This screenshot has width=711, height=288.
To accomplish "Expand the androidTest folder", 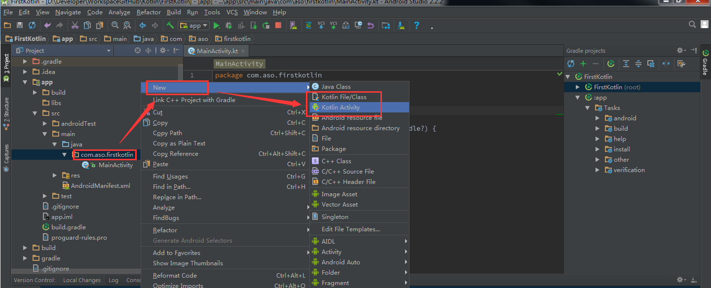I will point(45,124).
